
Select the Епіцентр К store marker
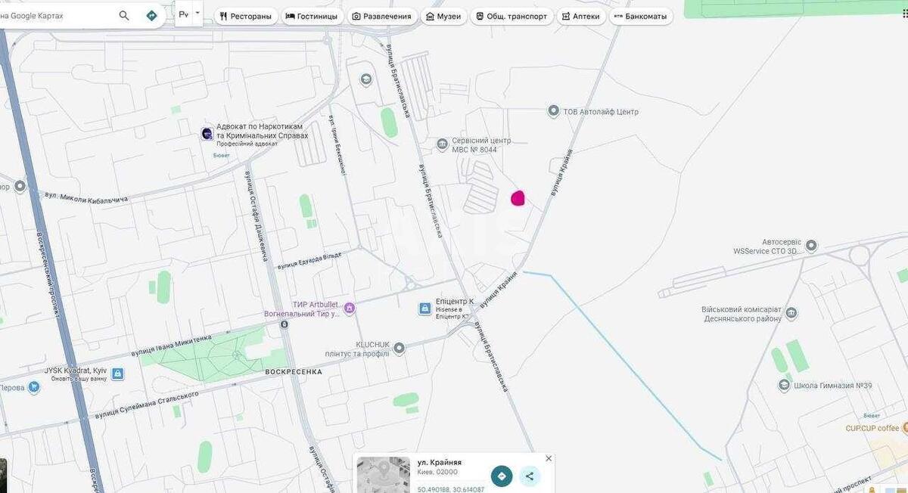pos(424,308)
